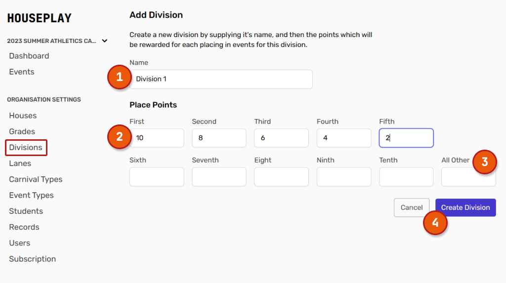The image size is (506, 283).
Task: Navigate to Grades settings
Action: click(x=22, y=131)
